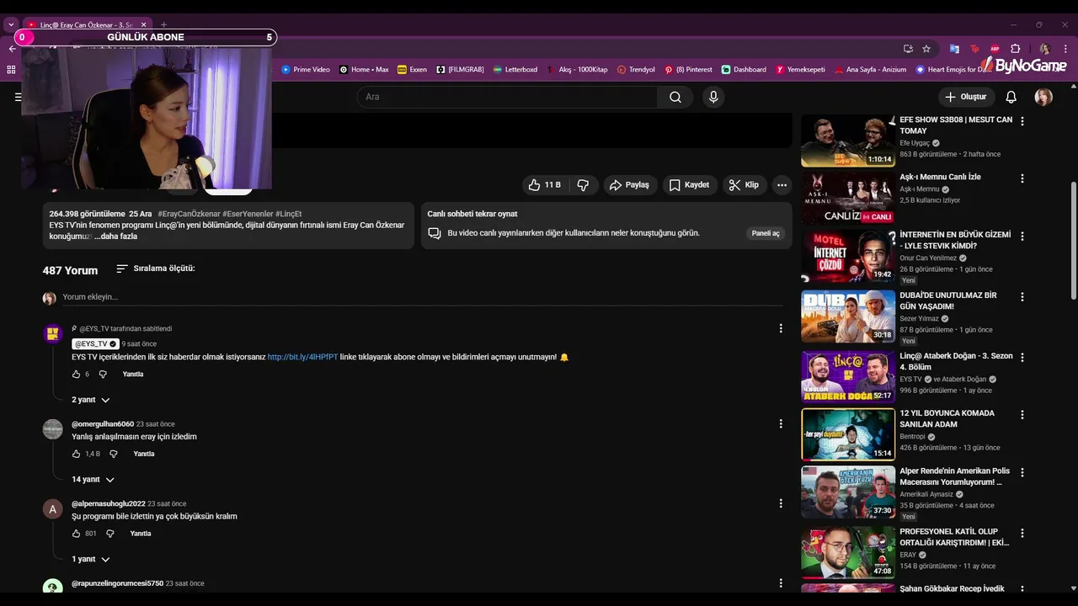Like the pinned EYS_TV comment

click(76, 375)
